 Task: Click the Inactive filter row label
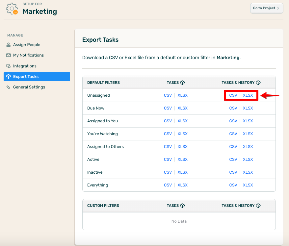95,172
